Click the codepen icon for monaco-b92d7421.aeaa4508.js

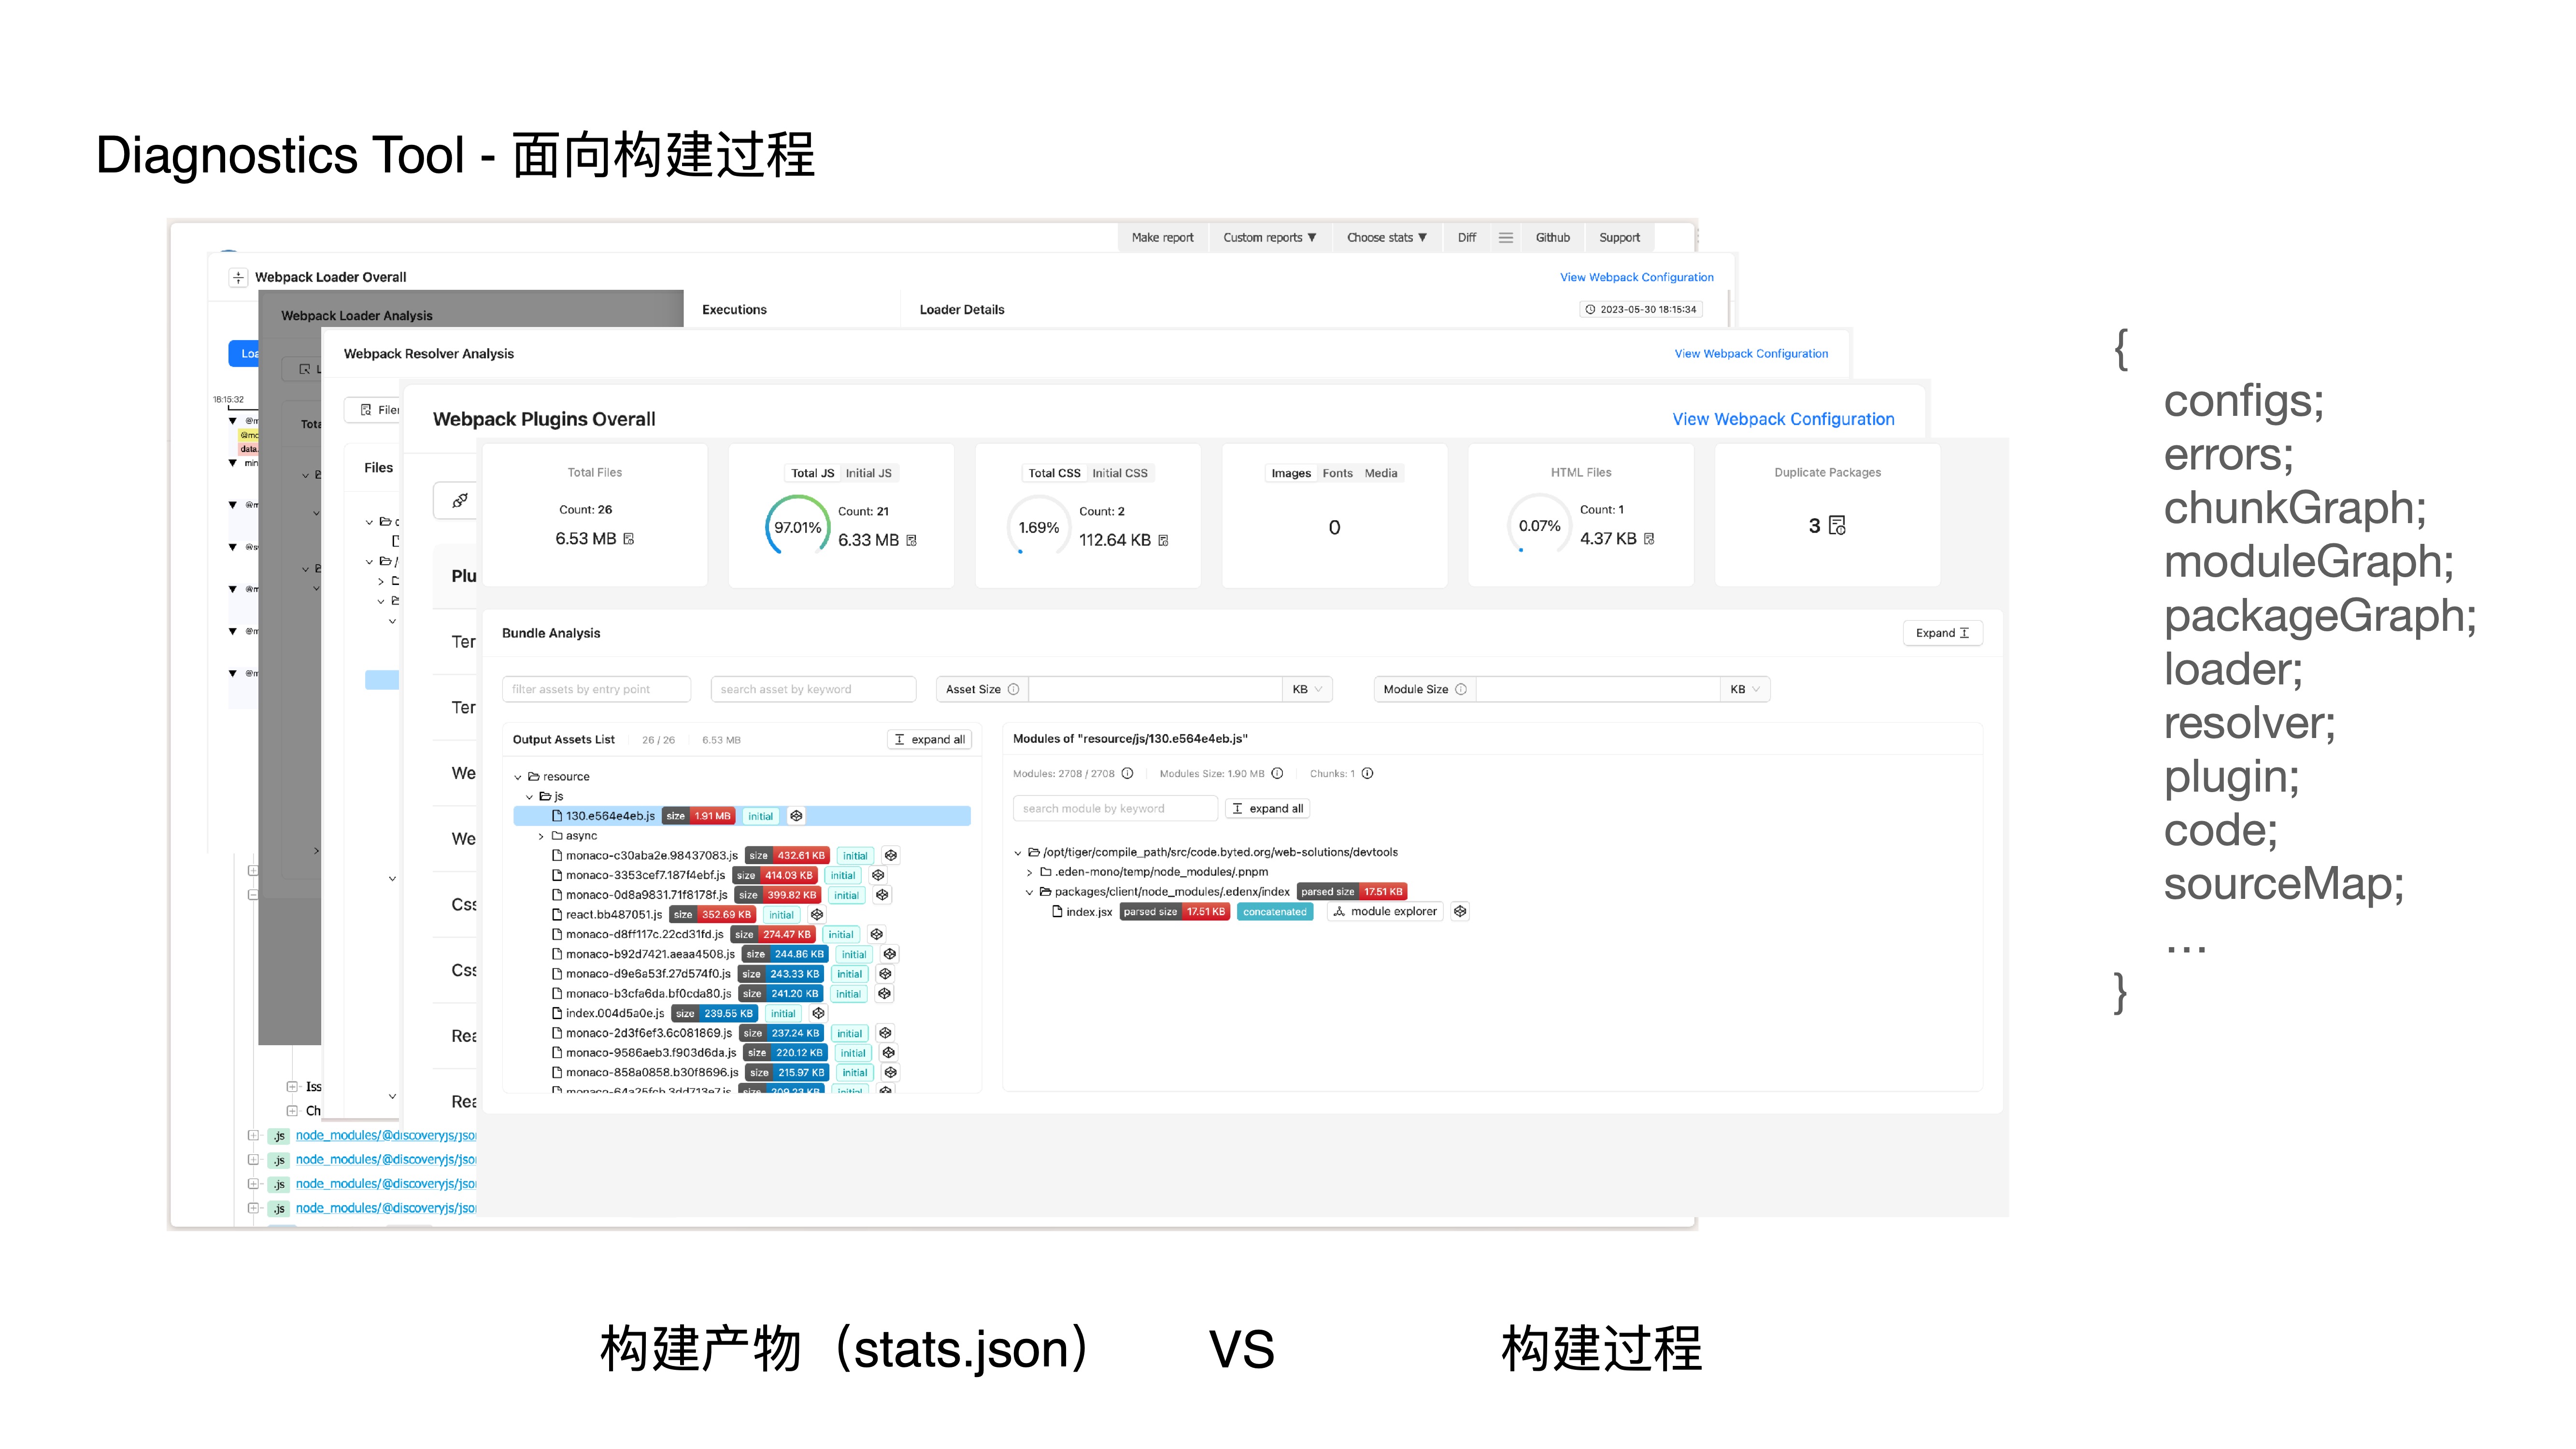[x=890, y=954]
